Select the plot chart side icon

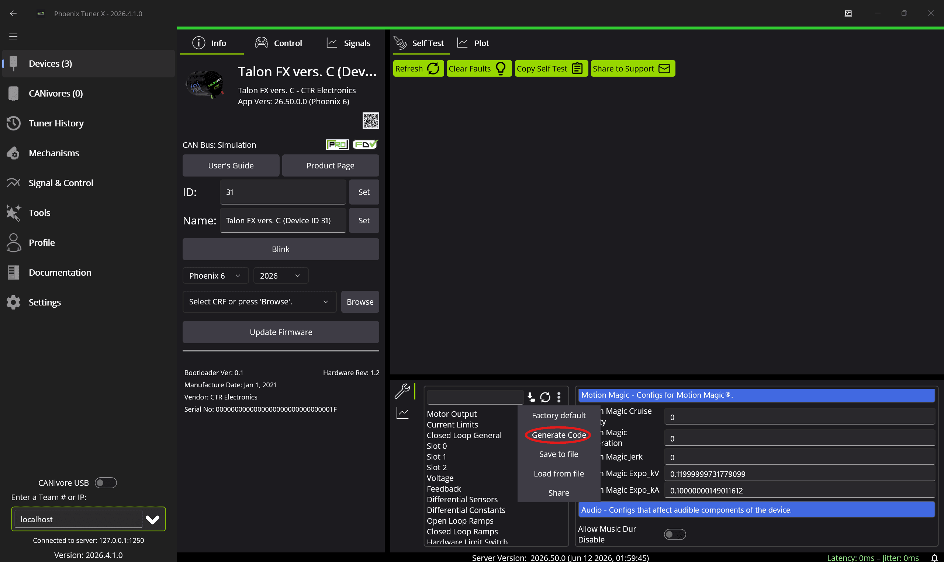coord(402,413)
